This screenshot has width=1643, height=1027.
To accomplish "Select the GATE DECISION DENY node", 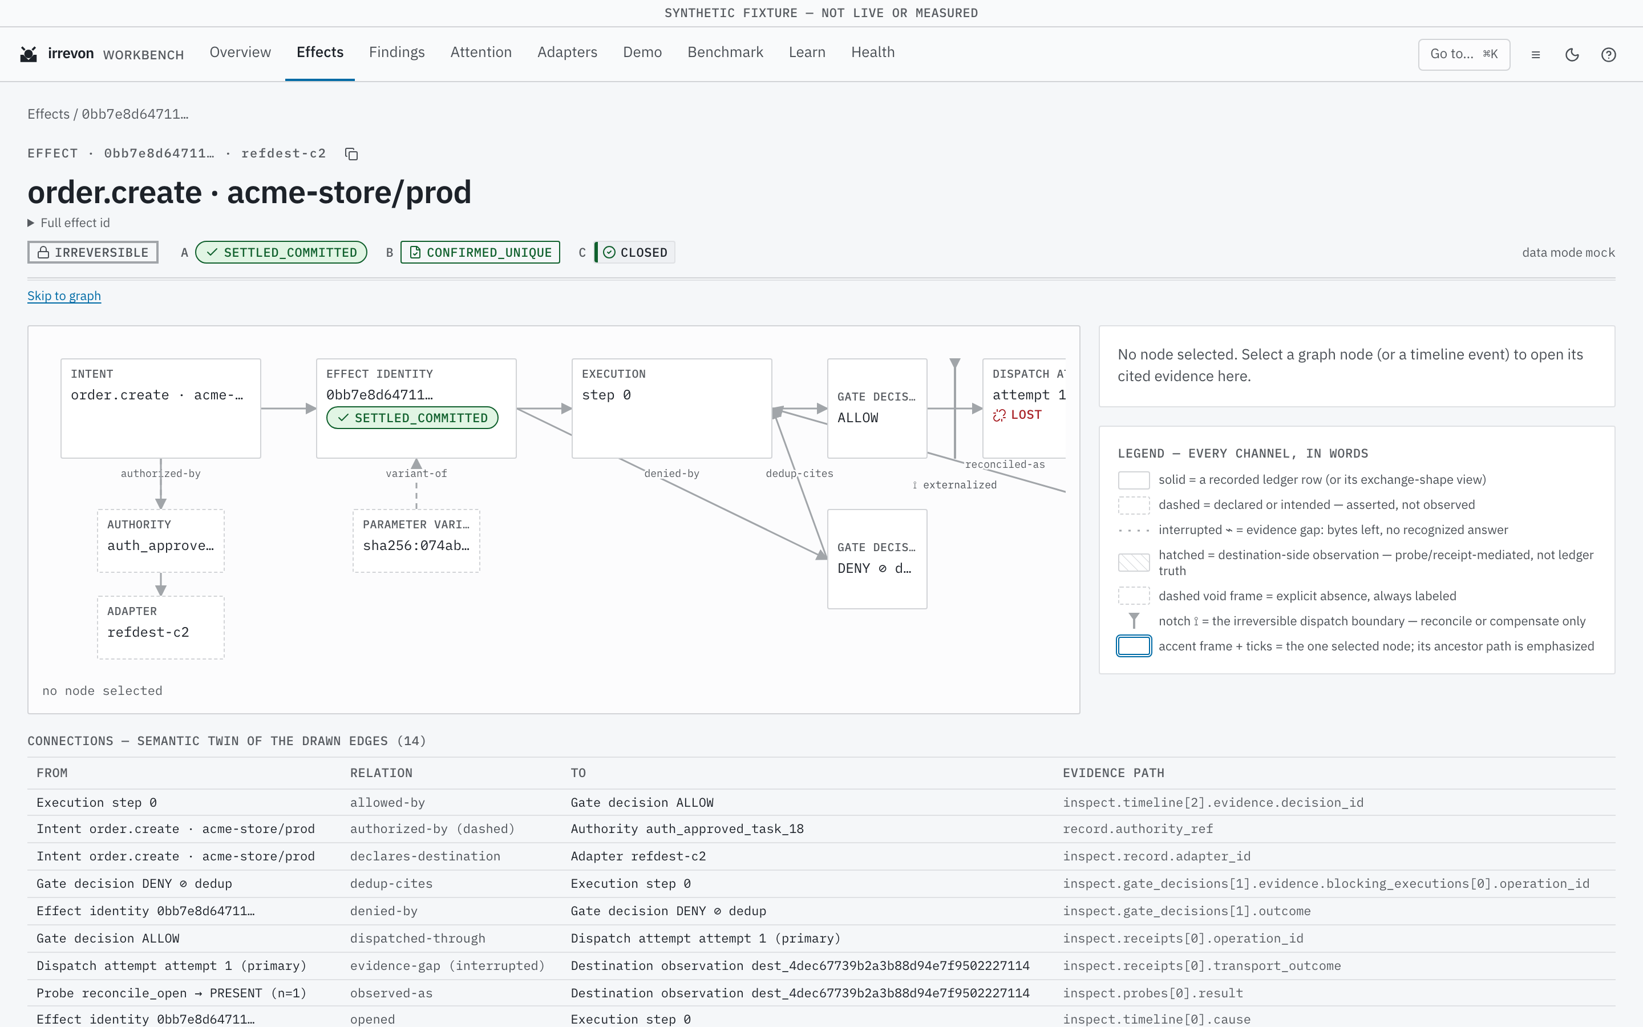I will coord(877,559).
